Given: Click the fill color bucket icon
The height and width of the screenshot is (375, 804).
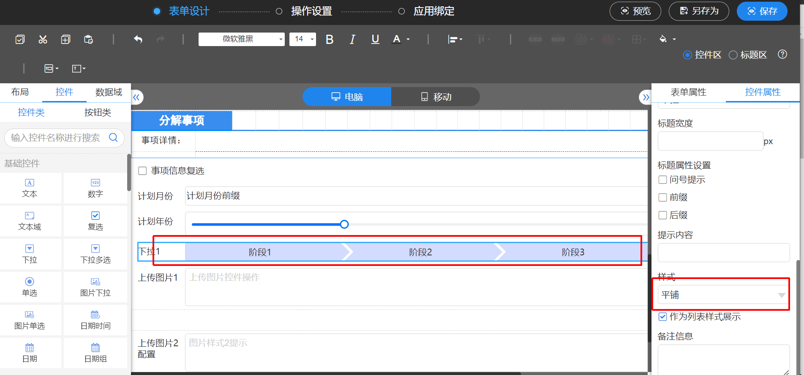Looking at the screenshot, I should 663,39.
